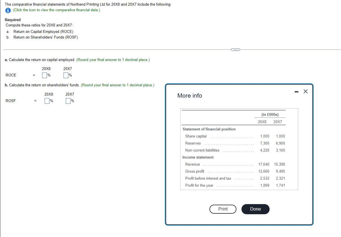This screenshot has height=237, width=341.
Task: Click the (in £000s) table header
Action: pyautogui.click(x=270, y=115)
